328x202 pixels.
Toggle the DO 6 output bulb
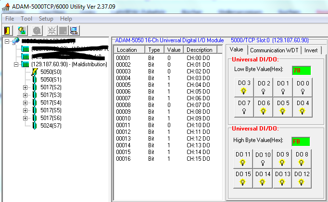point(264,107)
